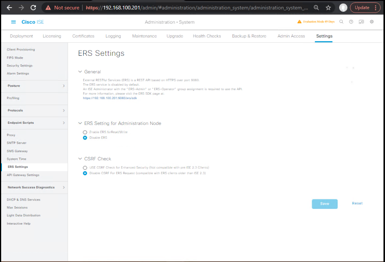The width and height of the screenshot is (385, 262).
Task: Collapse ERS Setting for Administration Node section
Action: pos(80,123)
